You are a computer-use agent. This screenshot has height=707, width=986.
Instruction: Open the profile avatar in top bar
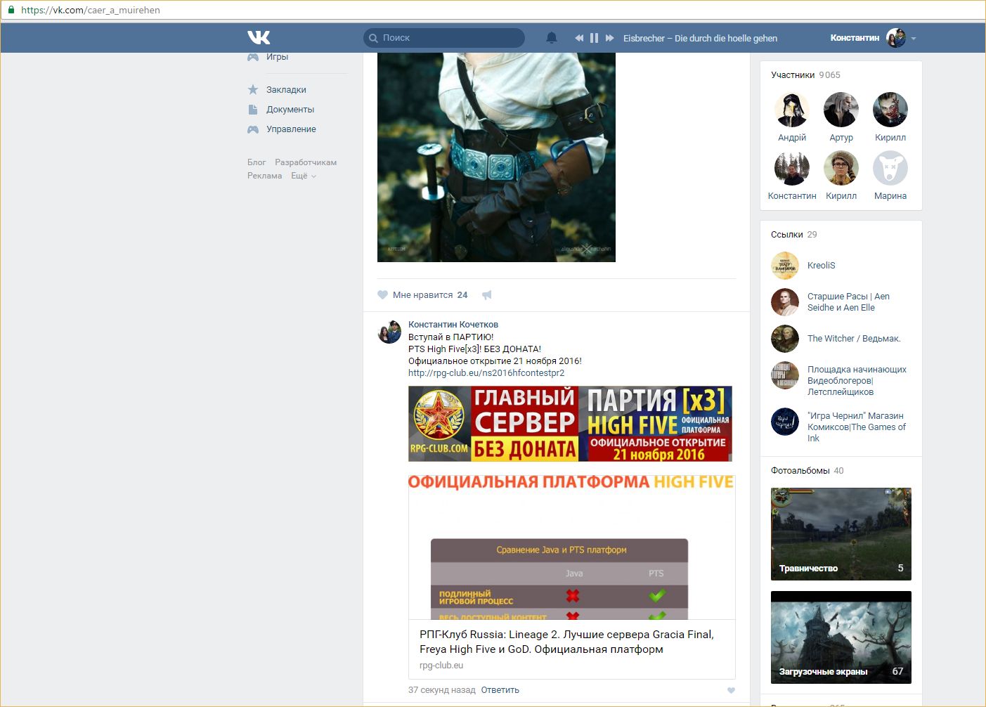point(896,38)
